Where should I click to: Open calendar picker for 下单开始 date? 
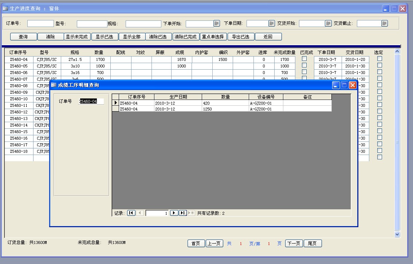[x=217, y=23]
